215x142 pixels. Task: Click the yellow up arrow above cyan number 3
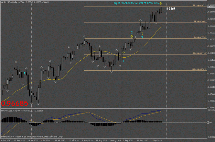tap(142, 33)
